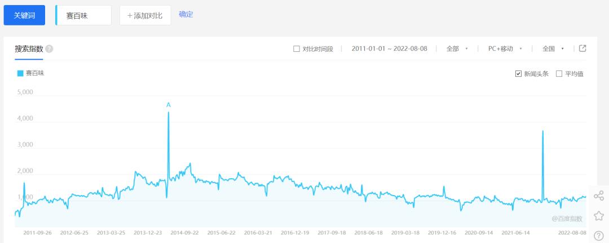
Task: Click the 2014-09-22 x-axis date label
Action: click(184, 233)
